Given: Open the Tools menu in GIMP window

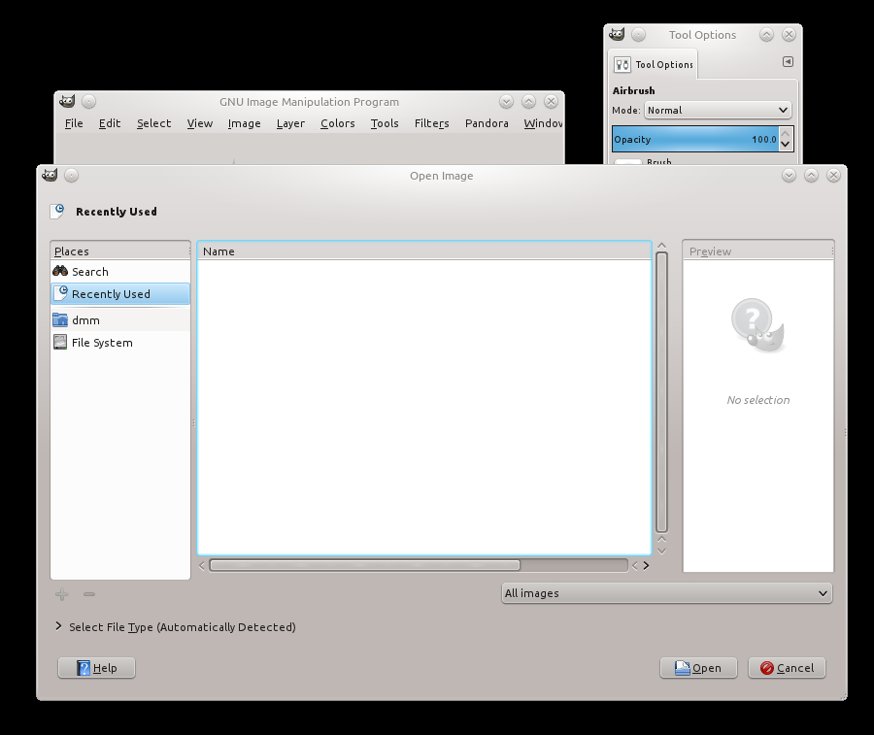Looking at the screenshot, I should tap(385, 123).
